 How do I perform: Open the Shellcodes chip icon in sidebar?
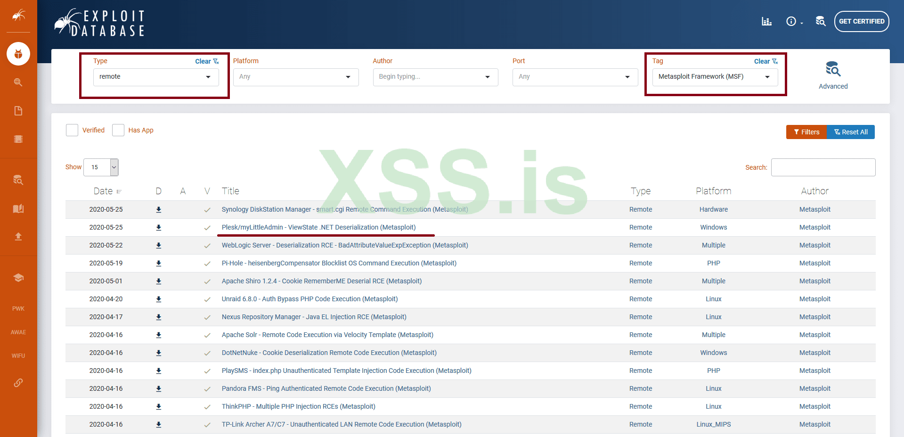[18, 139]
